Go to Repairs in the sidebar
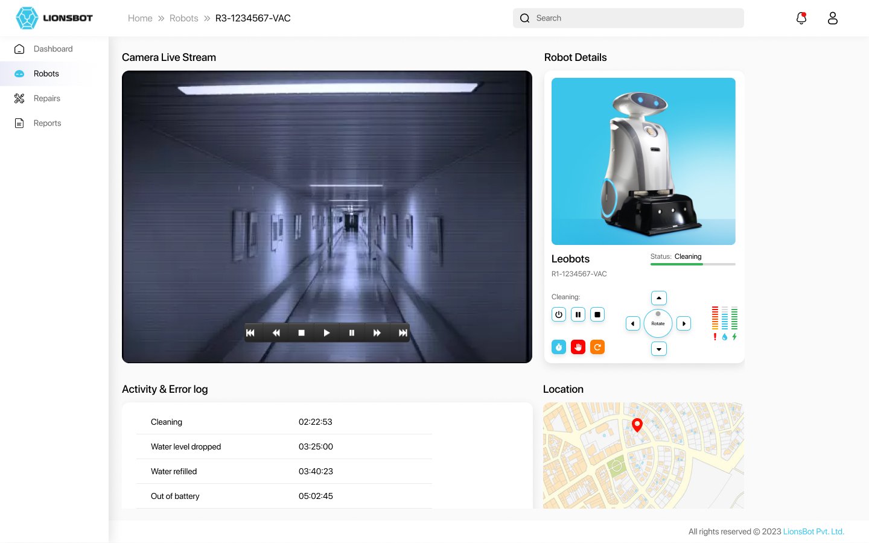This screenshot has width=869, height=543. (54, 98)
